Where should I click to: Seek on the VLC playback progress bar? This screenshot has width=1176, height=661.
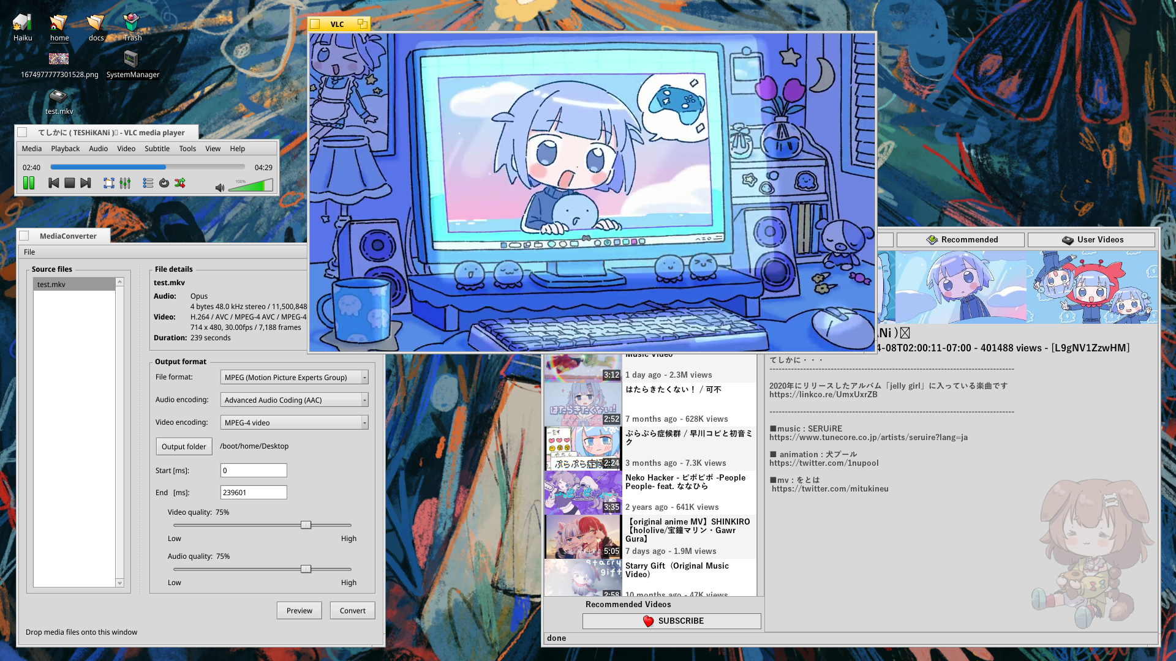click(x=148, y=167)
